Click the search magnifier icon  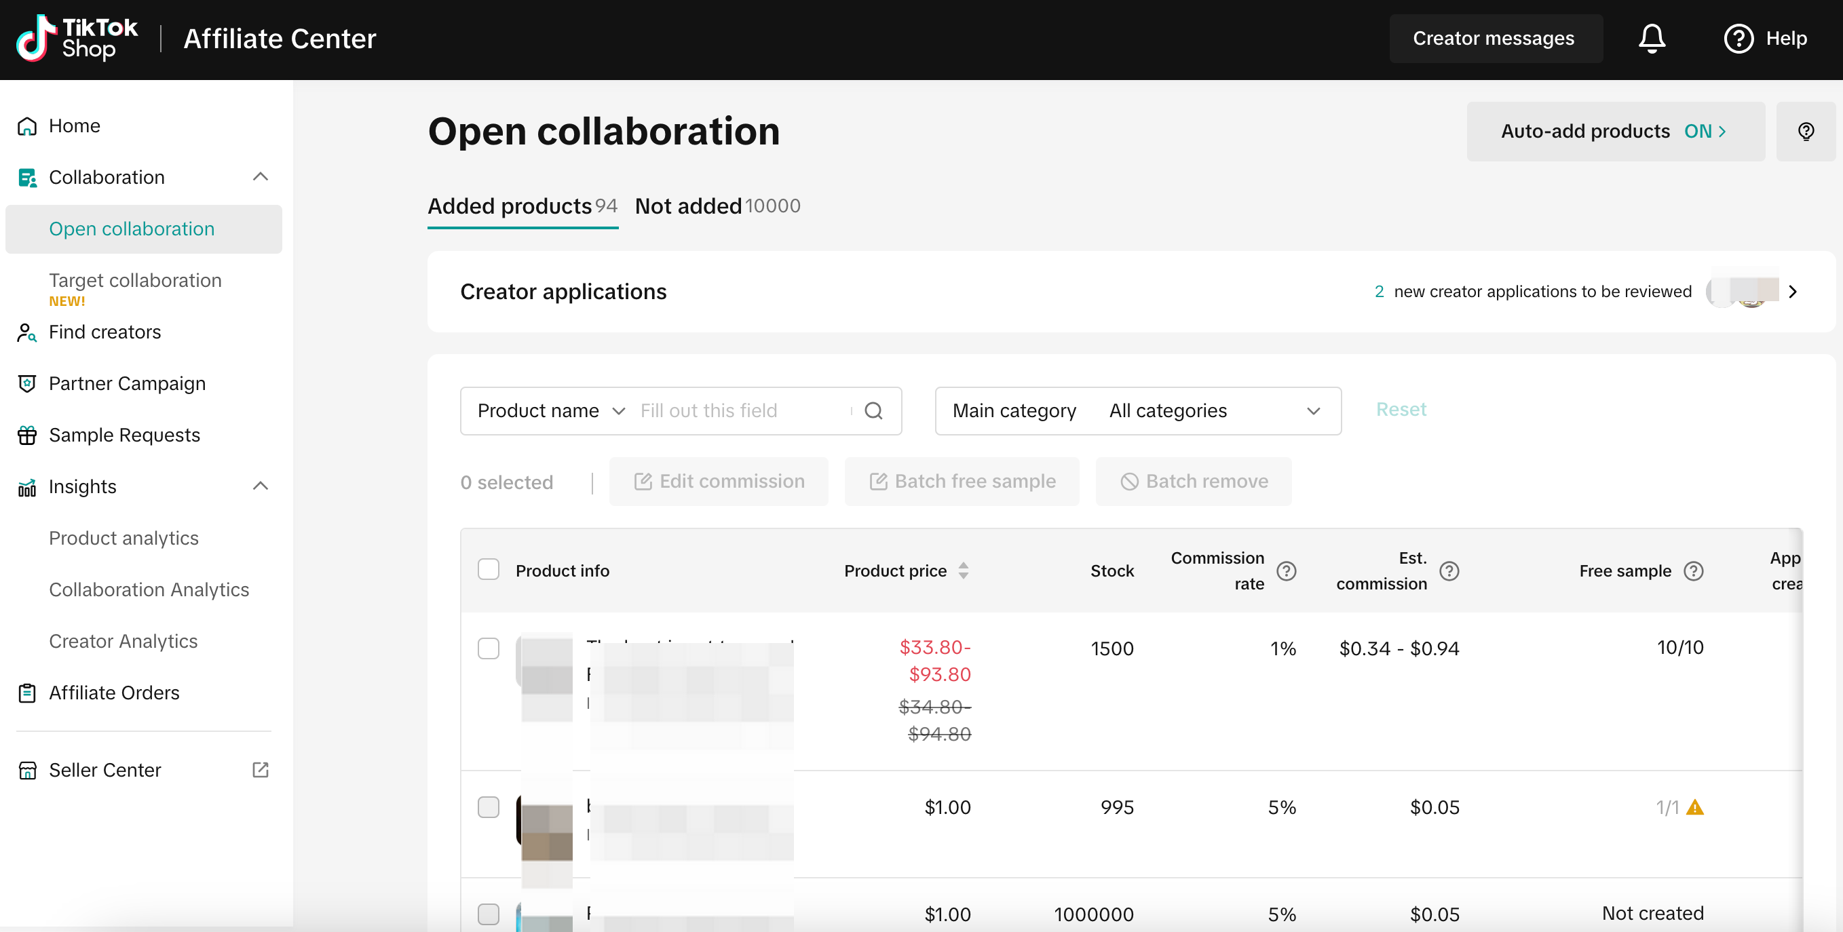[873, 410]
